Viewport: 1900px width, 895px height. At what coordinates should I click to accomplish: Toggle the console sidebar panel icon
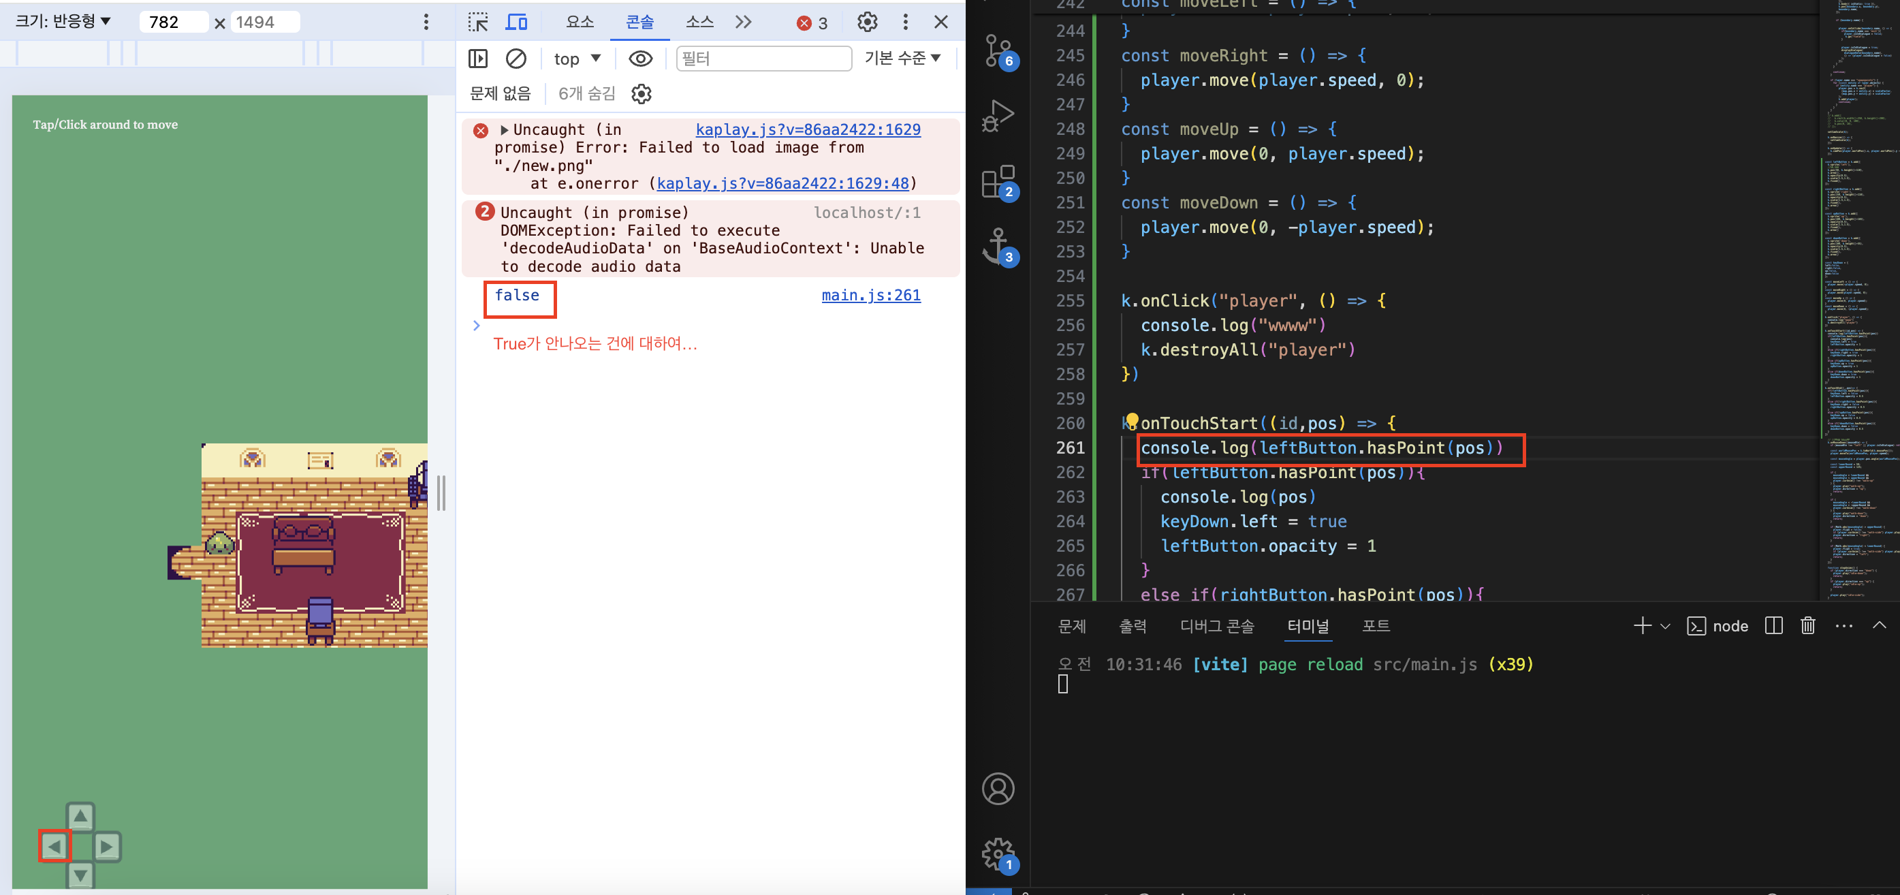(x=478, y=59)
